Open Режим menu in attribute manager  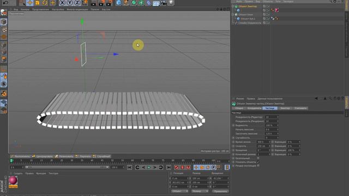[240, 99]
